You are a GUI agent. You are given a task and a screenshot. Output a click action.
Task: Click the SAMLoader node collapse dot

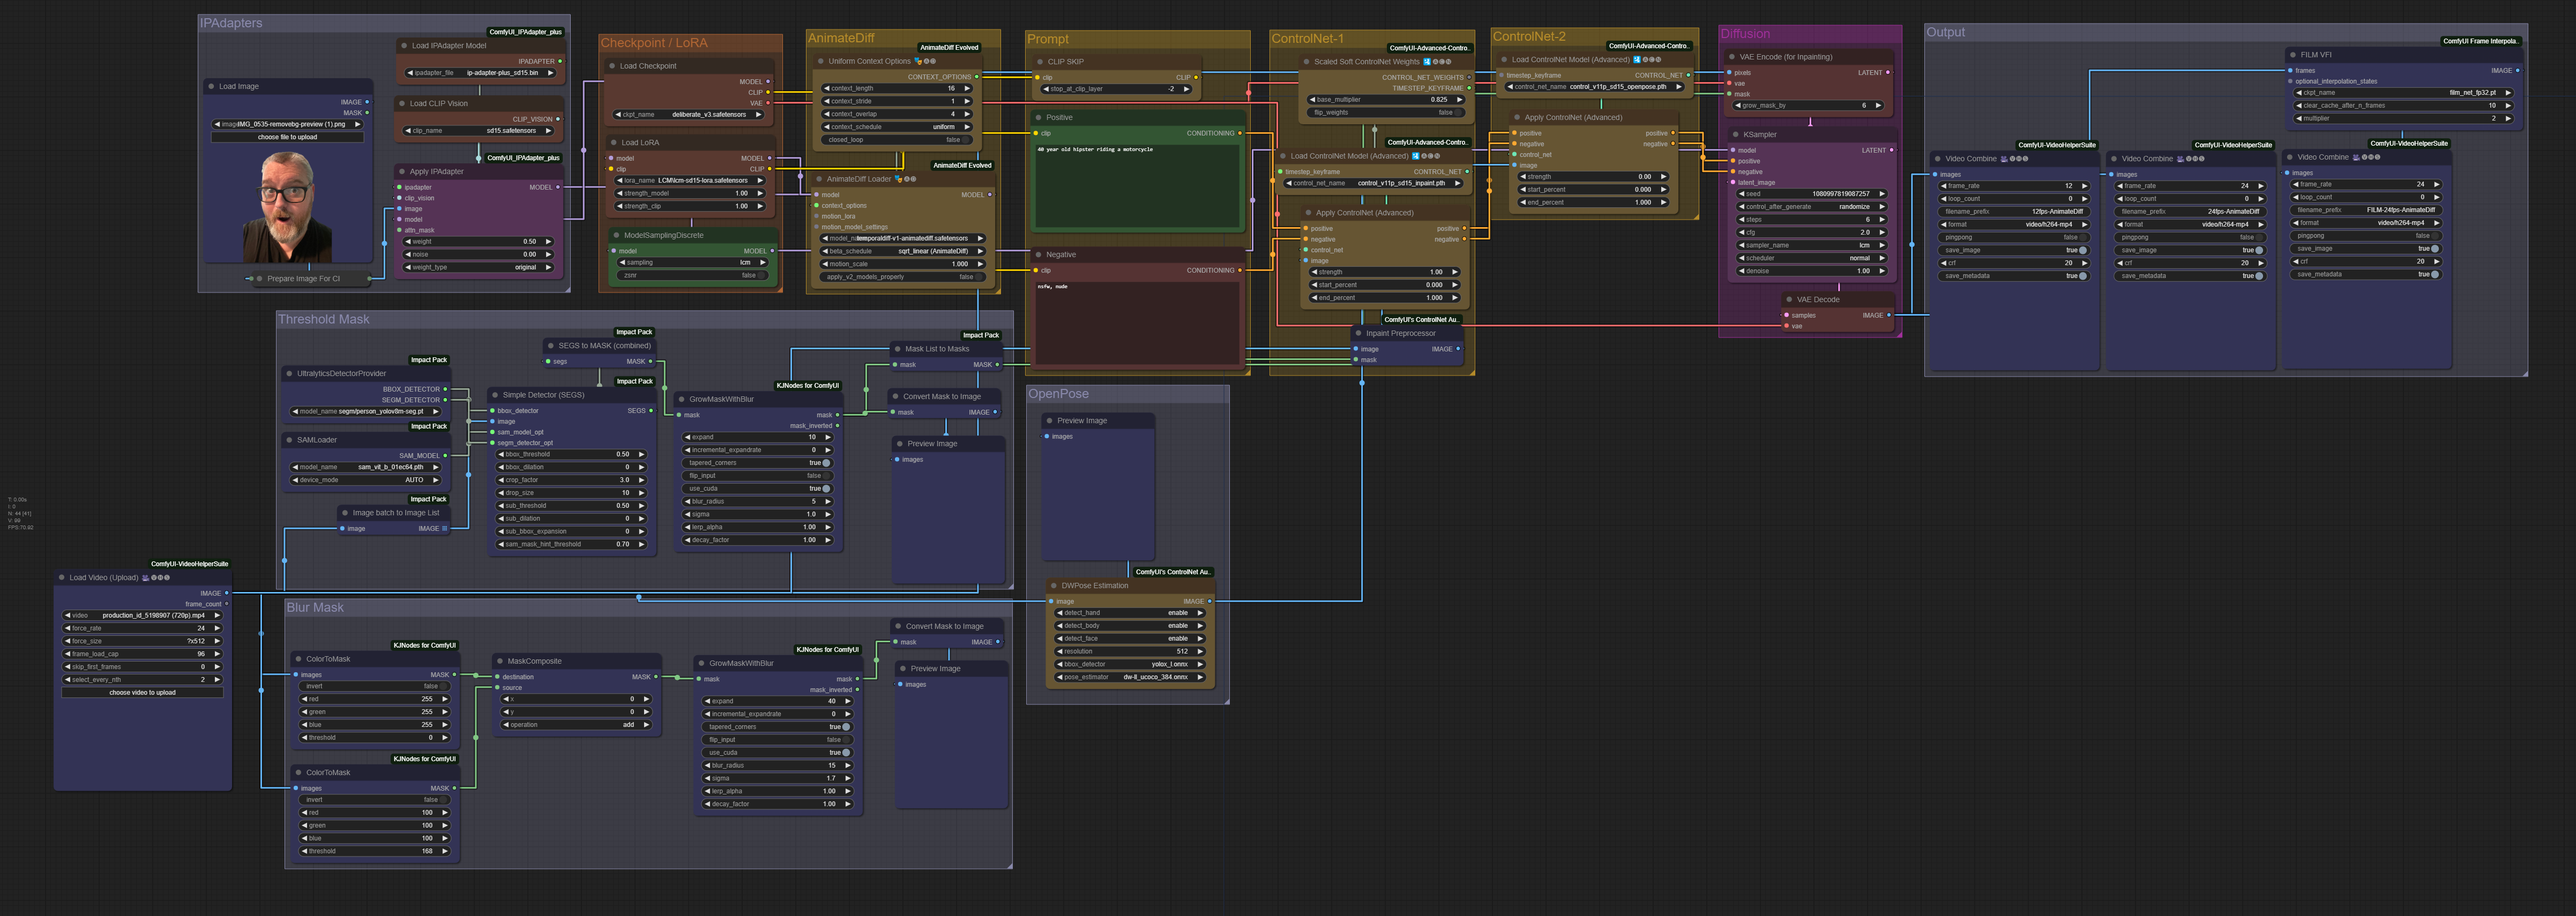289,440
